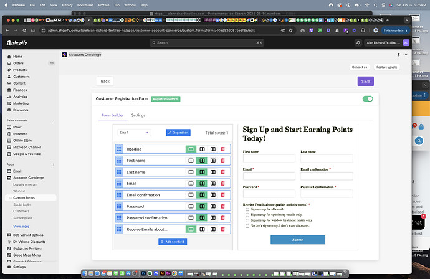Delete the First name field
430x279 pixels.
[x=222, y=161]
